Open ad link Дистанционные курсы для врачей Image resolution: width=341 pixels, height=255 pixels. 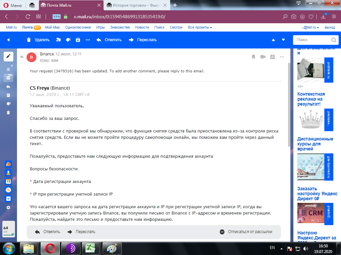coord(315,144)
